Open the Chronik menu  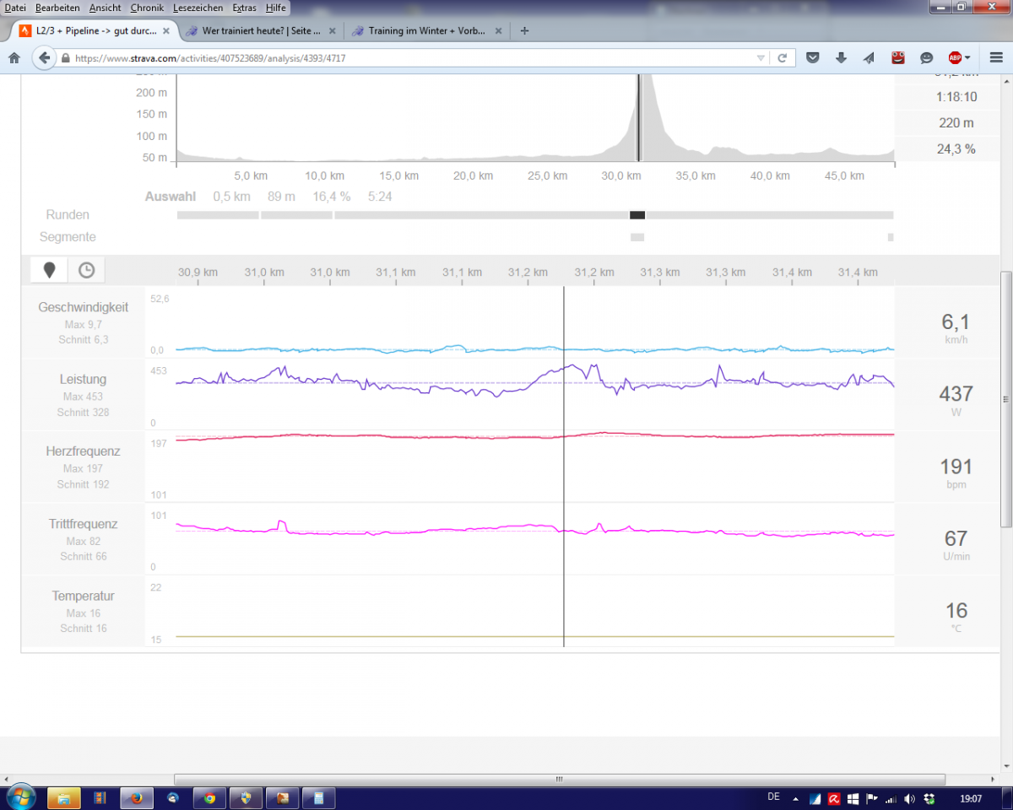(147, 8)
